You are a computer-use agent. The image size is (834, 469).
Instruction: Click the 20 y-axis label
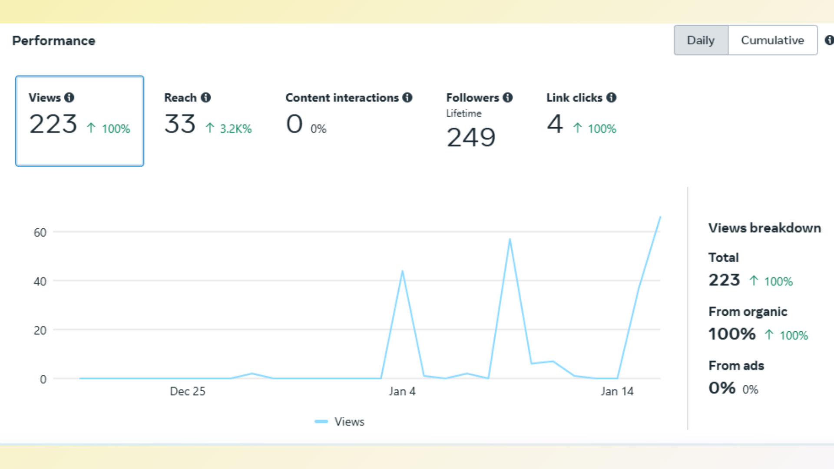pyautogui.click(x=40, y=330)
